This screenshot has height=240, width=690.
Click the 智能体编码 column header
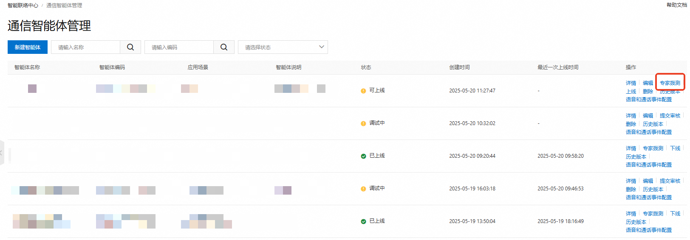pyautogui.click(x=112, y=67)
